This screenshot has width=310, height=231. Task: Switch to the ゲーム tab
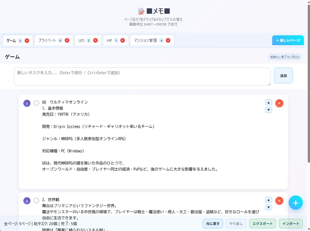click(x=18, y=41)
